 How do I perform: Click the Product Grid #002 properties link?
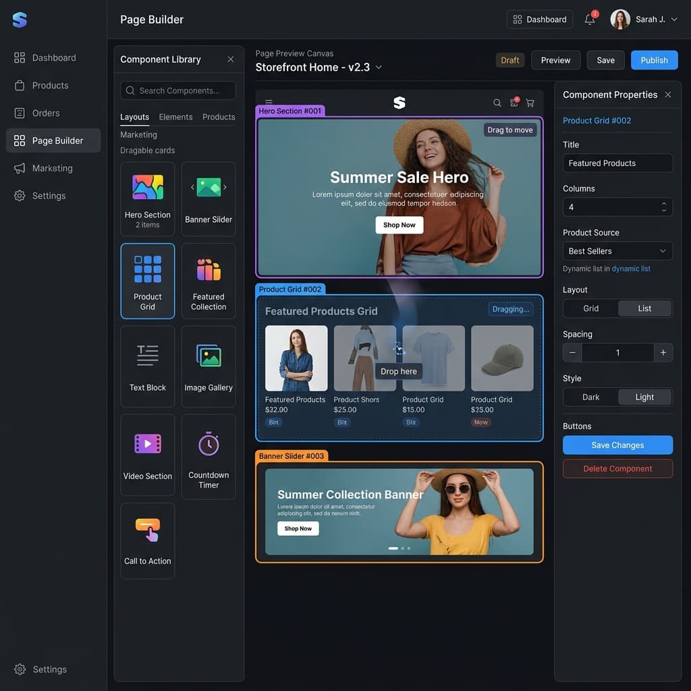(x=597, y=121)
